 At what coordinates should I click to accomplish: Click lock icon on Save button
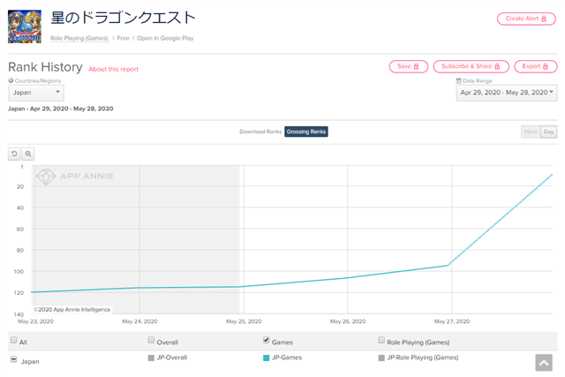pyautogui.click(x=416, y=66)
